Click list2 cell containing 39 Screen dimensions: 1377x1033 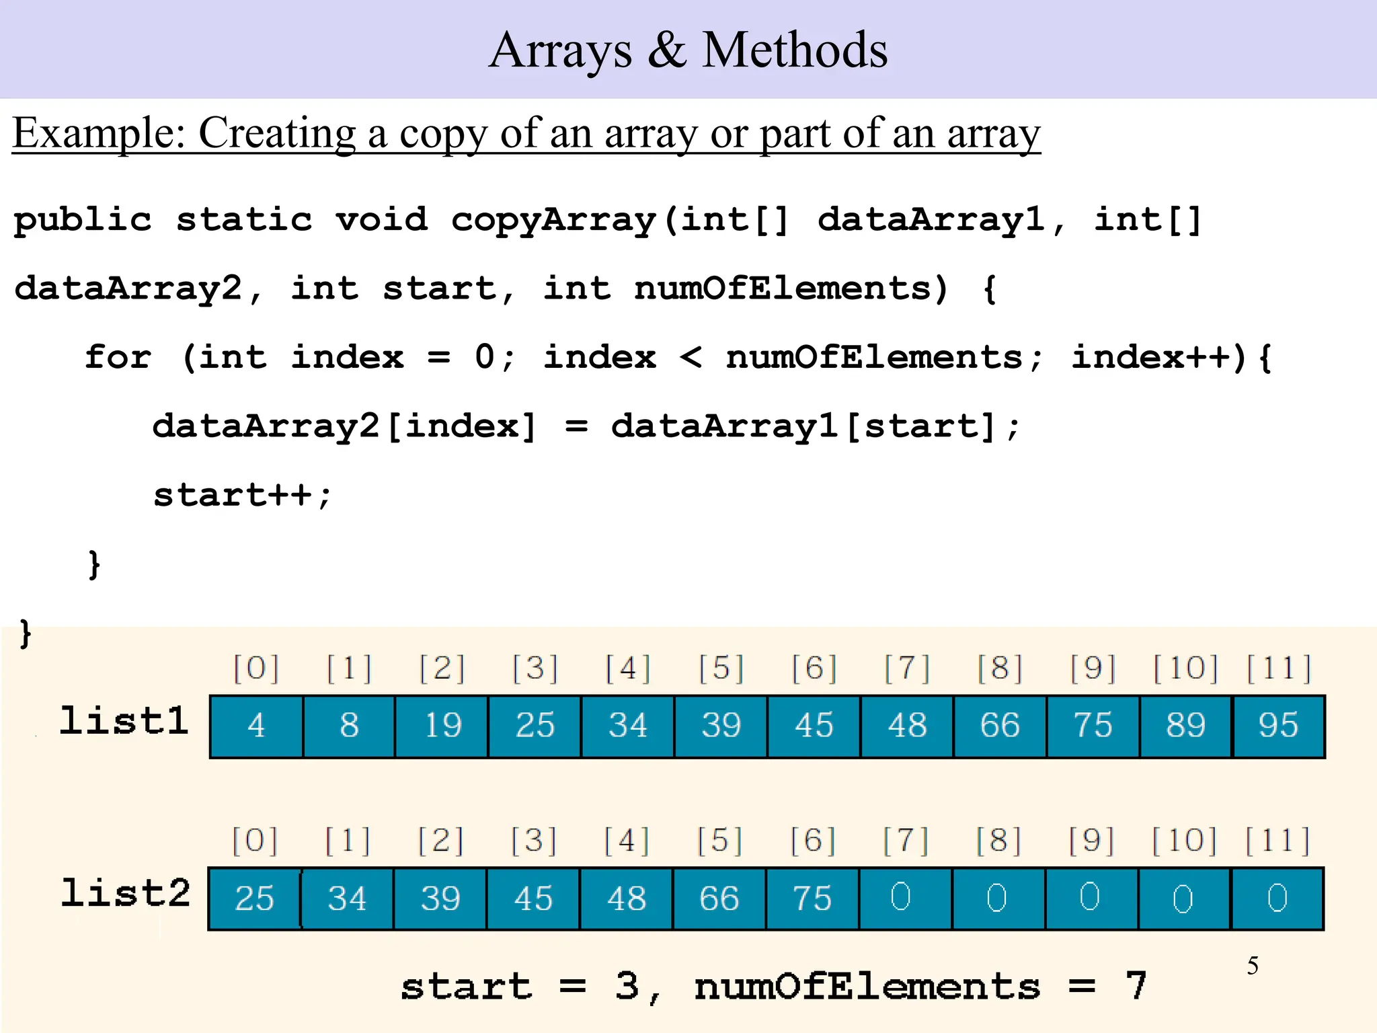[x=440, y=899]
